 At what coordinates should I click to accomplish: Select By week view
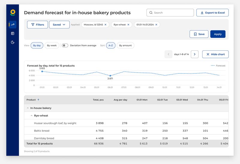[x=52, y=46]
